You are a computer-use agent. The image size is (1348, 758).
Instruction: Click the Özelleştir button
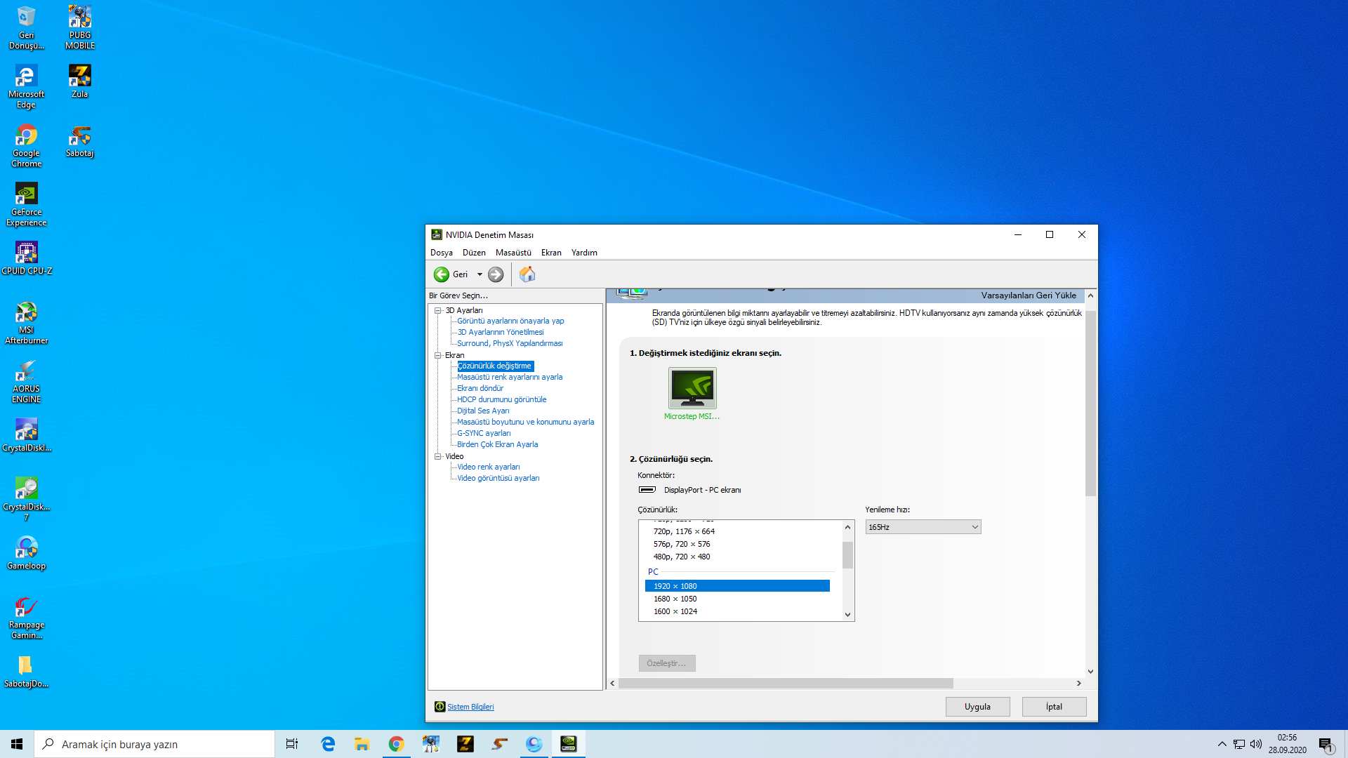pos(667,663)
